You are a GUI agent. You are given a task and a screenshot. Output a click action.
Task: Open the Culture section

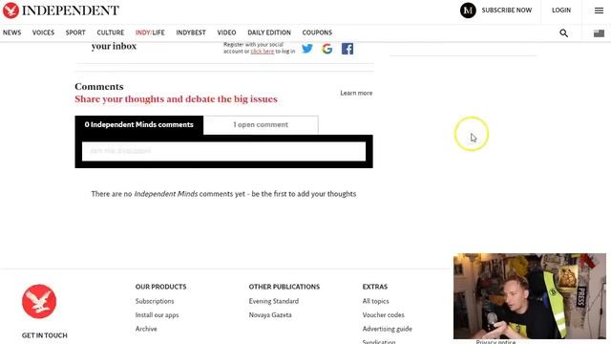(111, 32)
